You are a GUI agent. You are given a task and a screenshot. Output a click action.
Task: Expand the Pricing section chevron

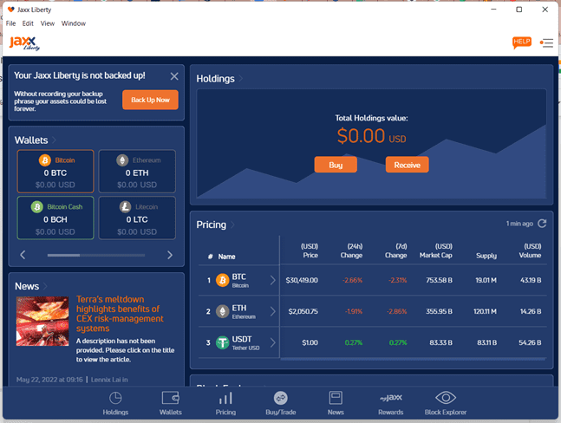pyautogui.click(x=232, y=225)
